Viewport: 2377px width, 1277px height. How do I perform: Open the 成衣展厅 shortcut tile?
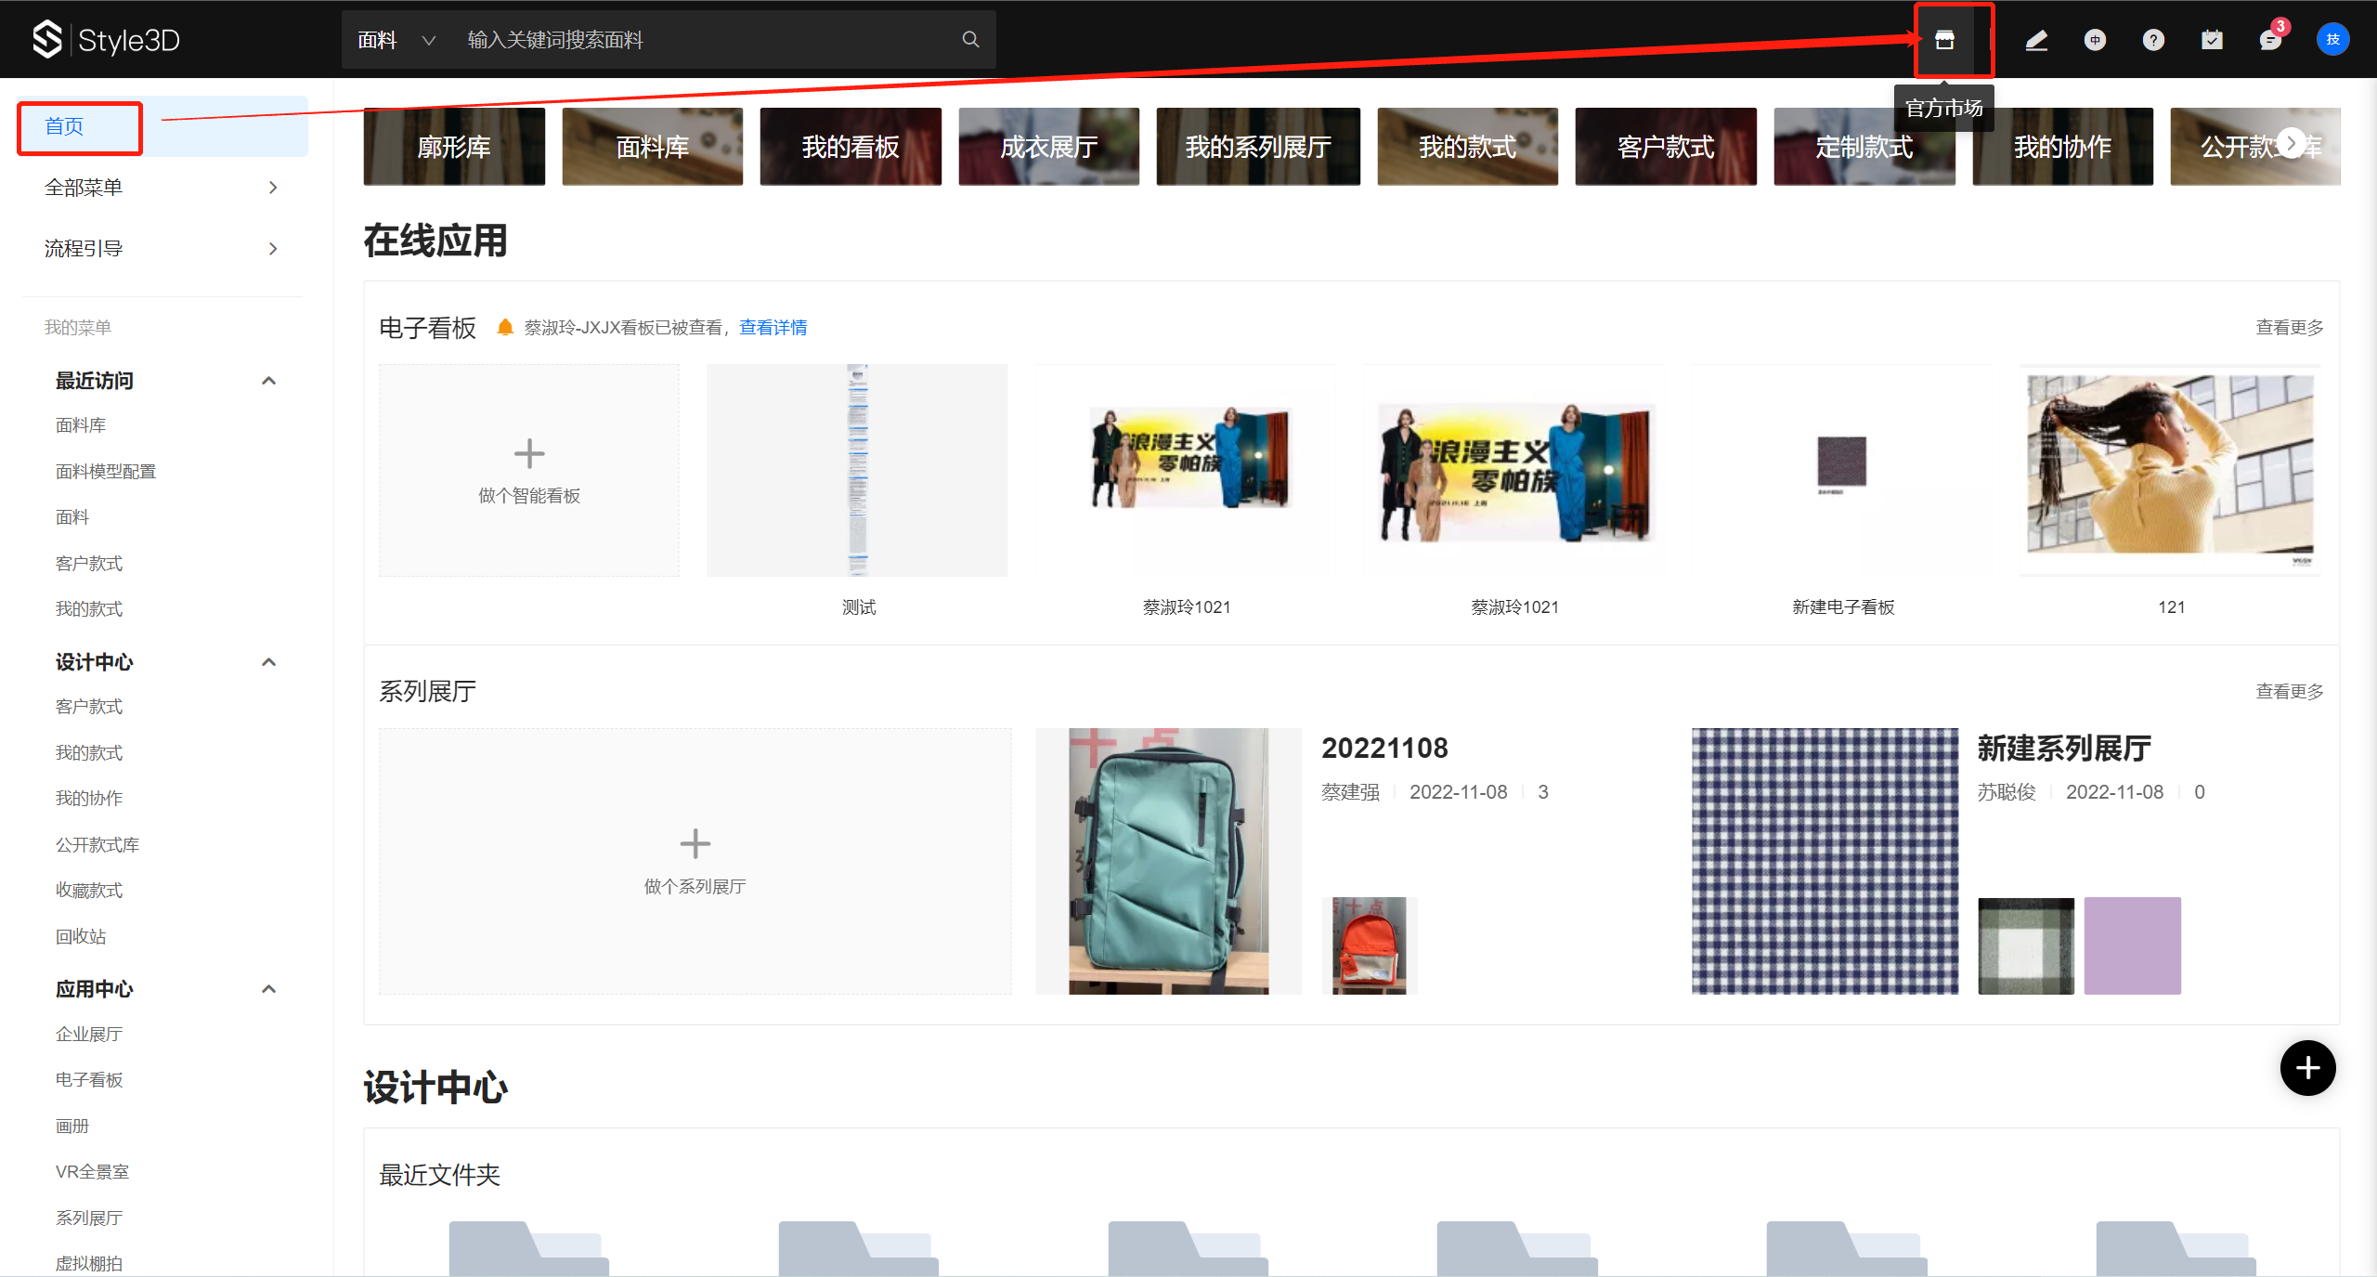click(x=1048, y=146)
